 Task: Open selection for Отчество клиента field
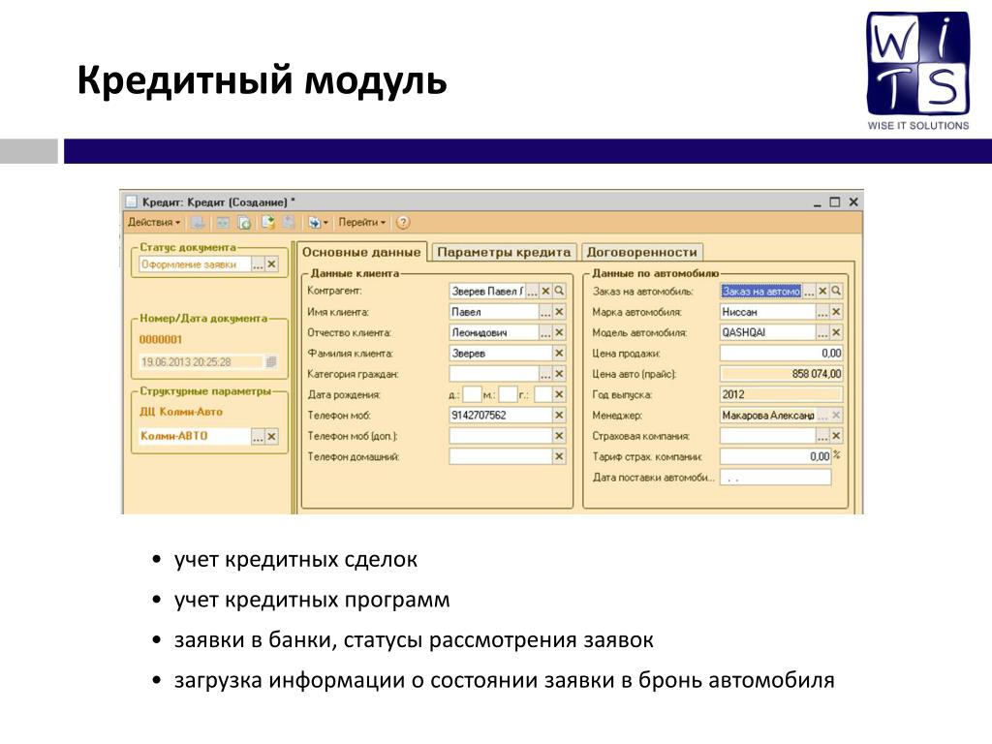(545, 333)
